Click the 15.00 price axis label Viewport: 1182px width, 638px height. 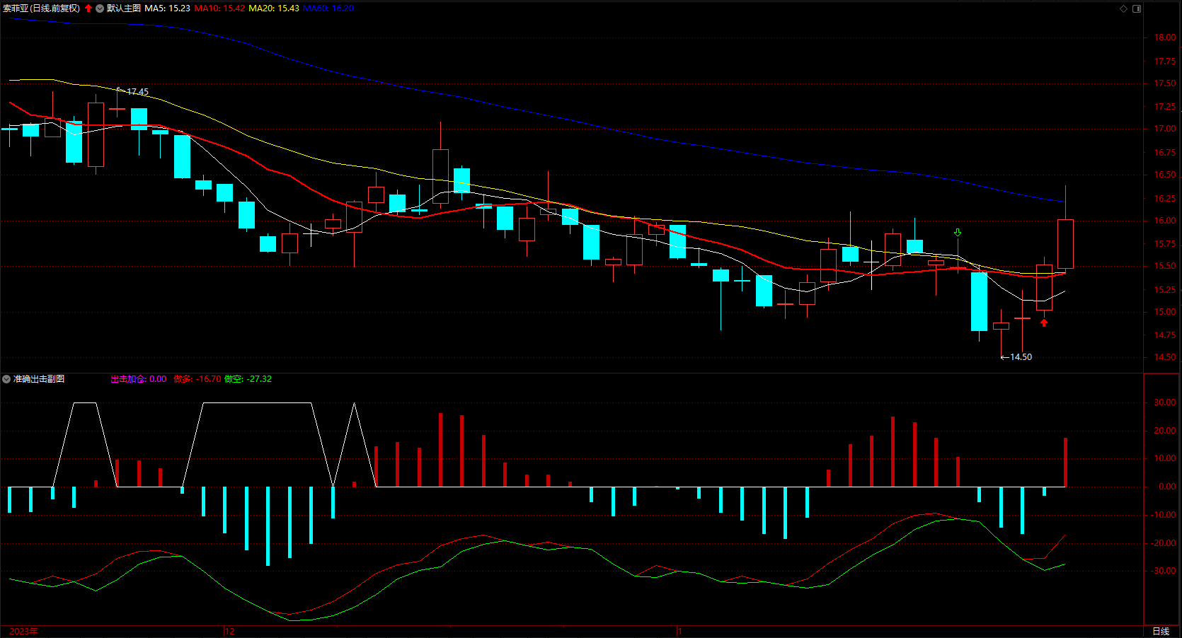pos(1165,312)
